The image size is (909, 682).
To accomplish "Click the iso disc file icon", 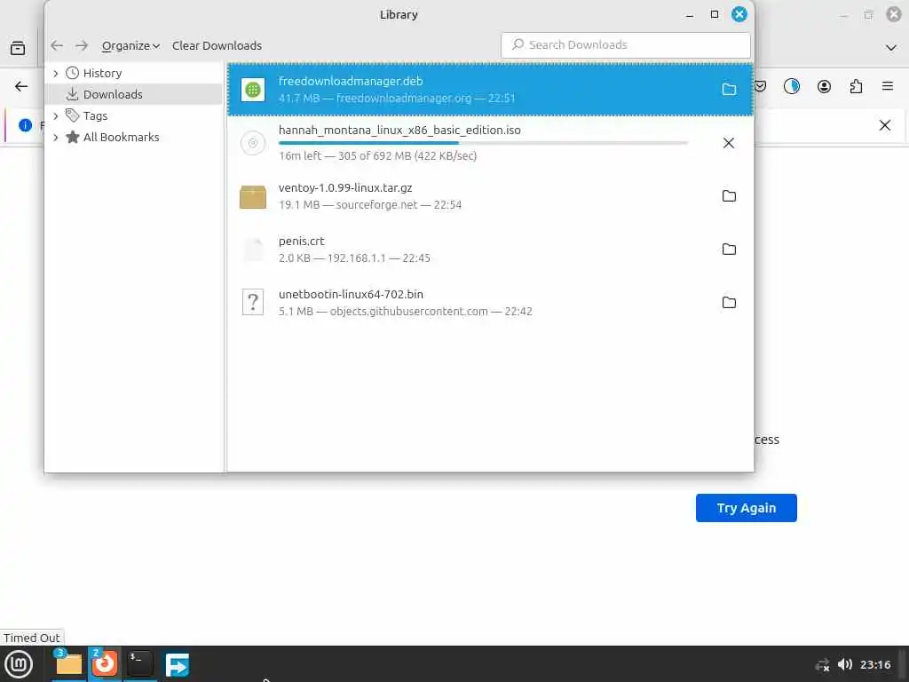I will pos(253,143).
